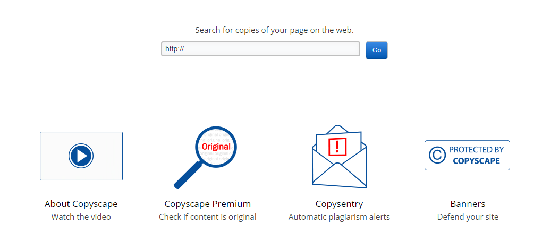
Task: Click the magnifying glass handle
Action: pos(187,175)
